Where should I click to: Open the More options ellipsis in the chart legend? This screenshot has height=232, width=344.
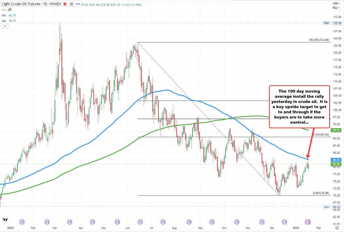(x=78, y=4)
